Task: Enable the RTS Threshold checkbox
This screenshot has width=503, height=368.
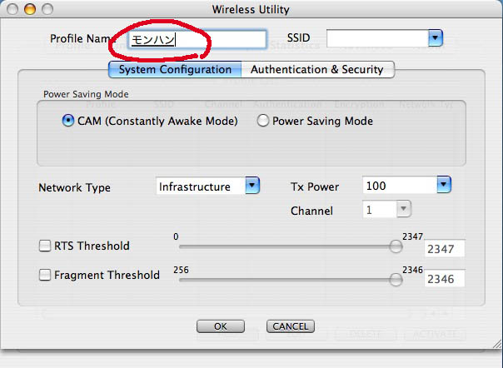Action: [x=45, y=246]
